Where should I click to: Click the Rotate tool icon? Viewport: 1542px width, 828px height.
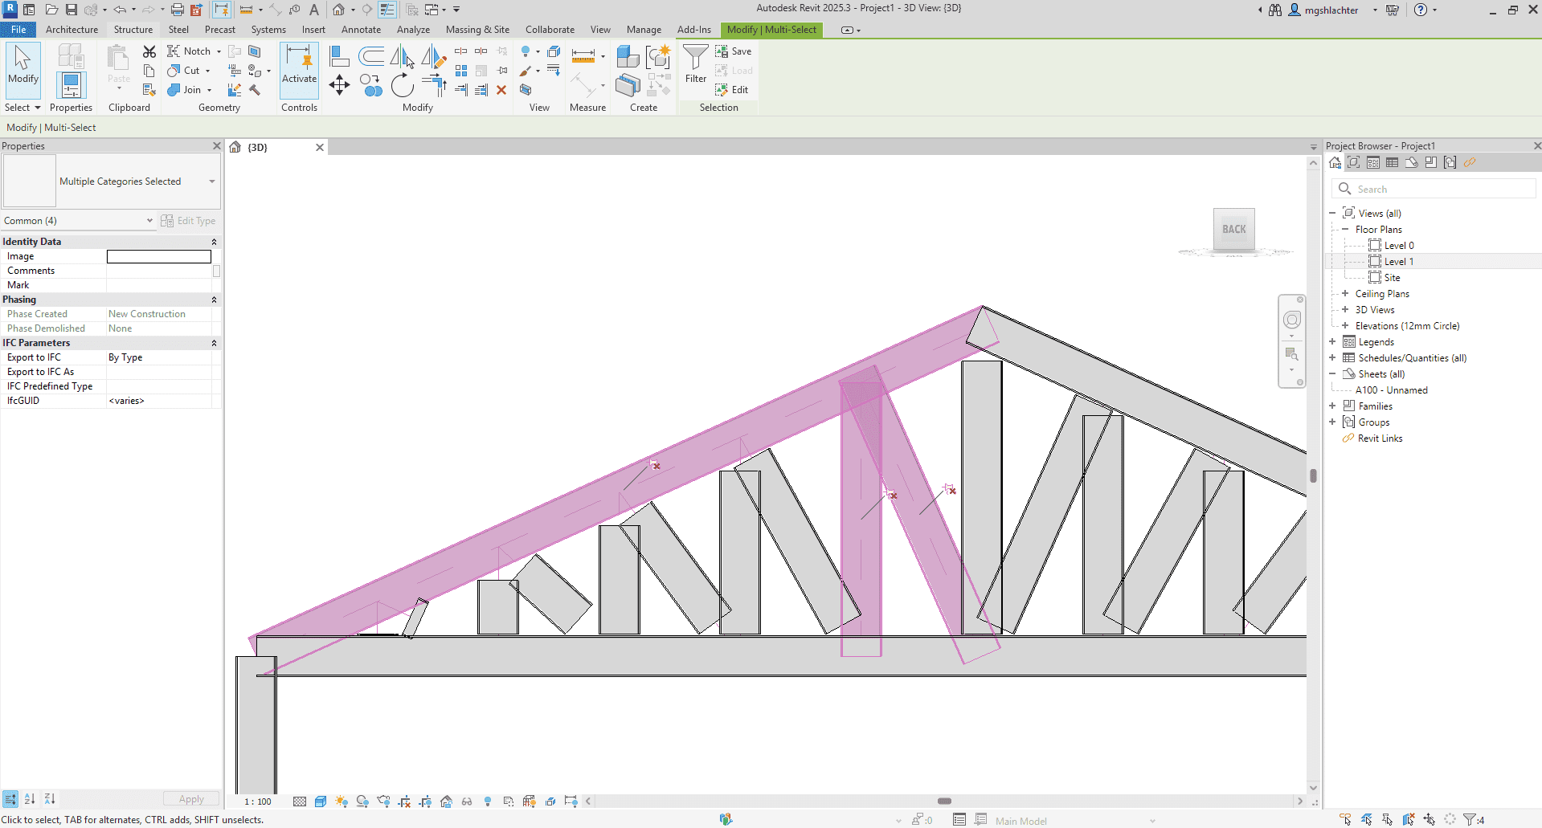pyautogui.click(x=402, y=85)
